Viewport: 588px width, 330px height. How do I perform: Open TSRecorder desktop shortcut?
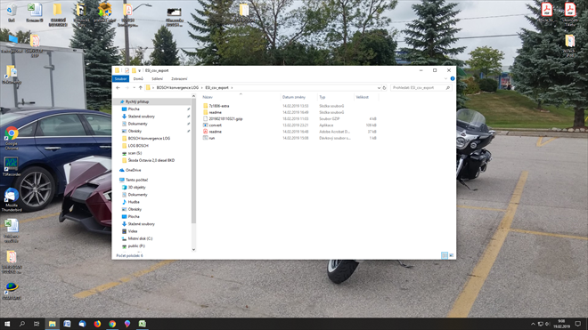pos(12,166)
